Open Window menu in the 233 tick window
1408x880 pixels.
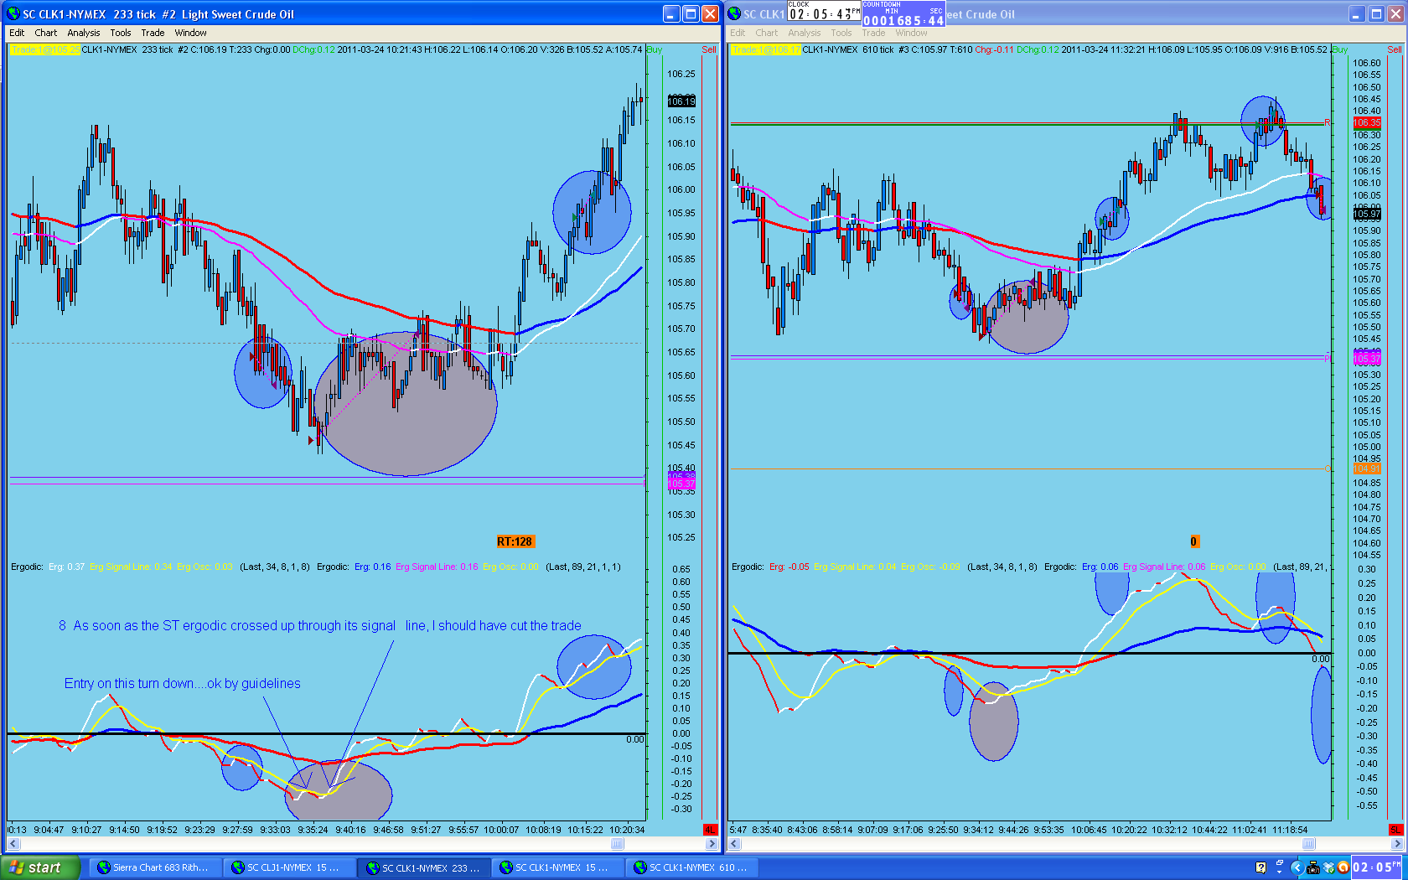pos(191,33)
